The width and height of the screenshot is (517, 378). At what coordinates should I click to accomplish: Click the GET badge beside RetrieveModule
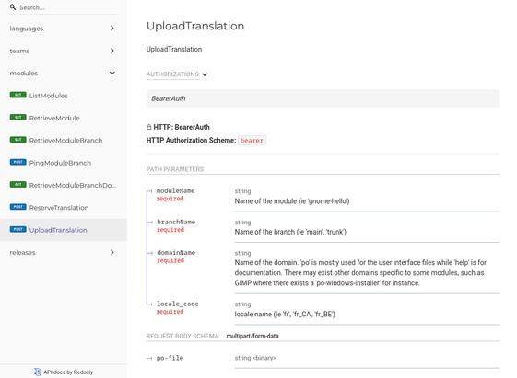tap(18, 117)
